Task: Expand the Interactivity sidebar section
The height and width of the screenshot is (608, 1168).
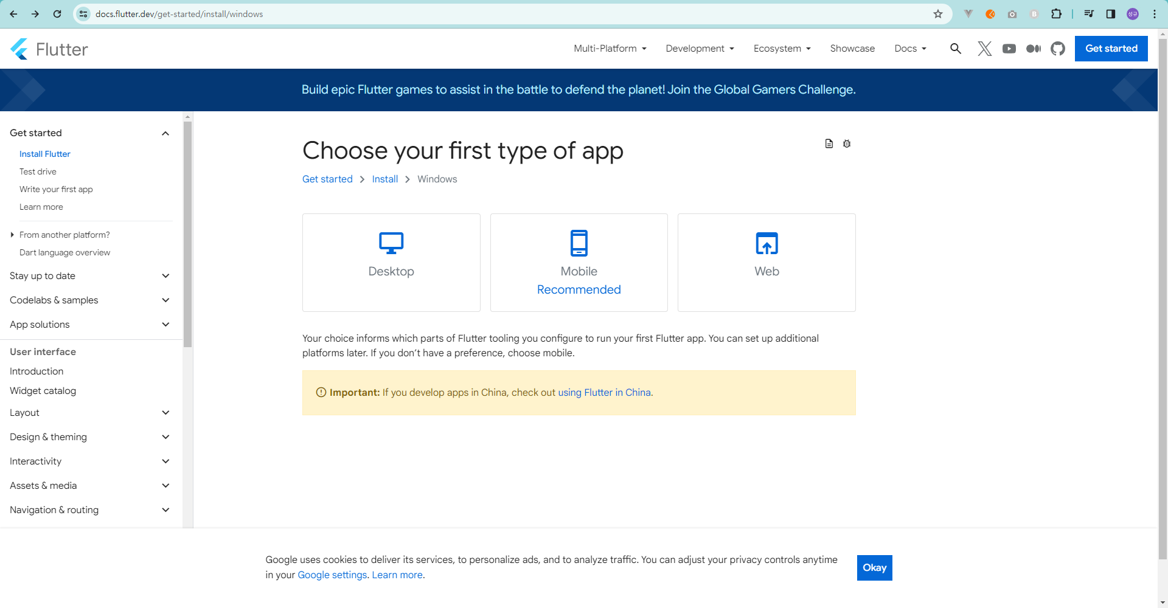Action: [x=165, y=461]
